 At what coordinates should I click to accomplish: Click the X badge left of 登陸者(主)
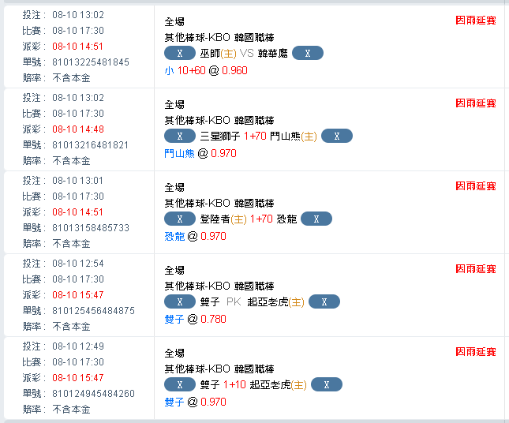coord(180,219)
